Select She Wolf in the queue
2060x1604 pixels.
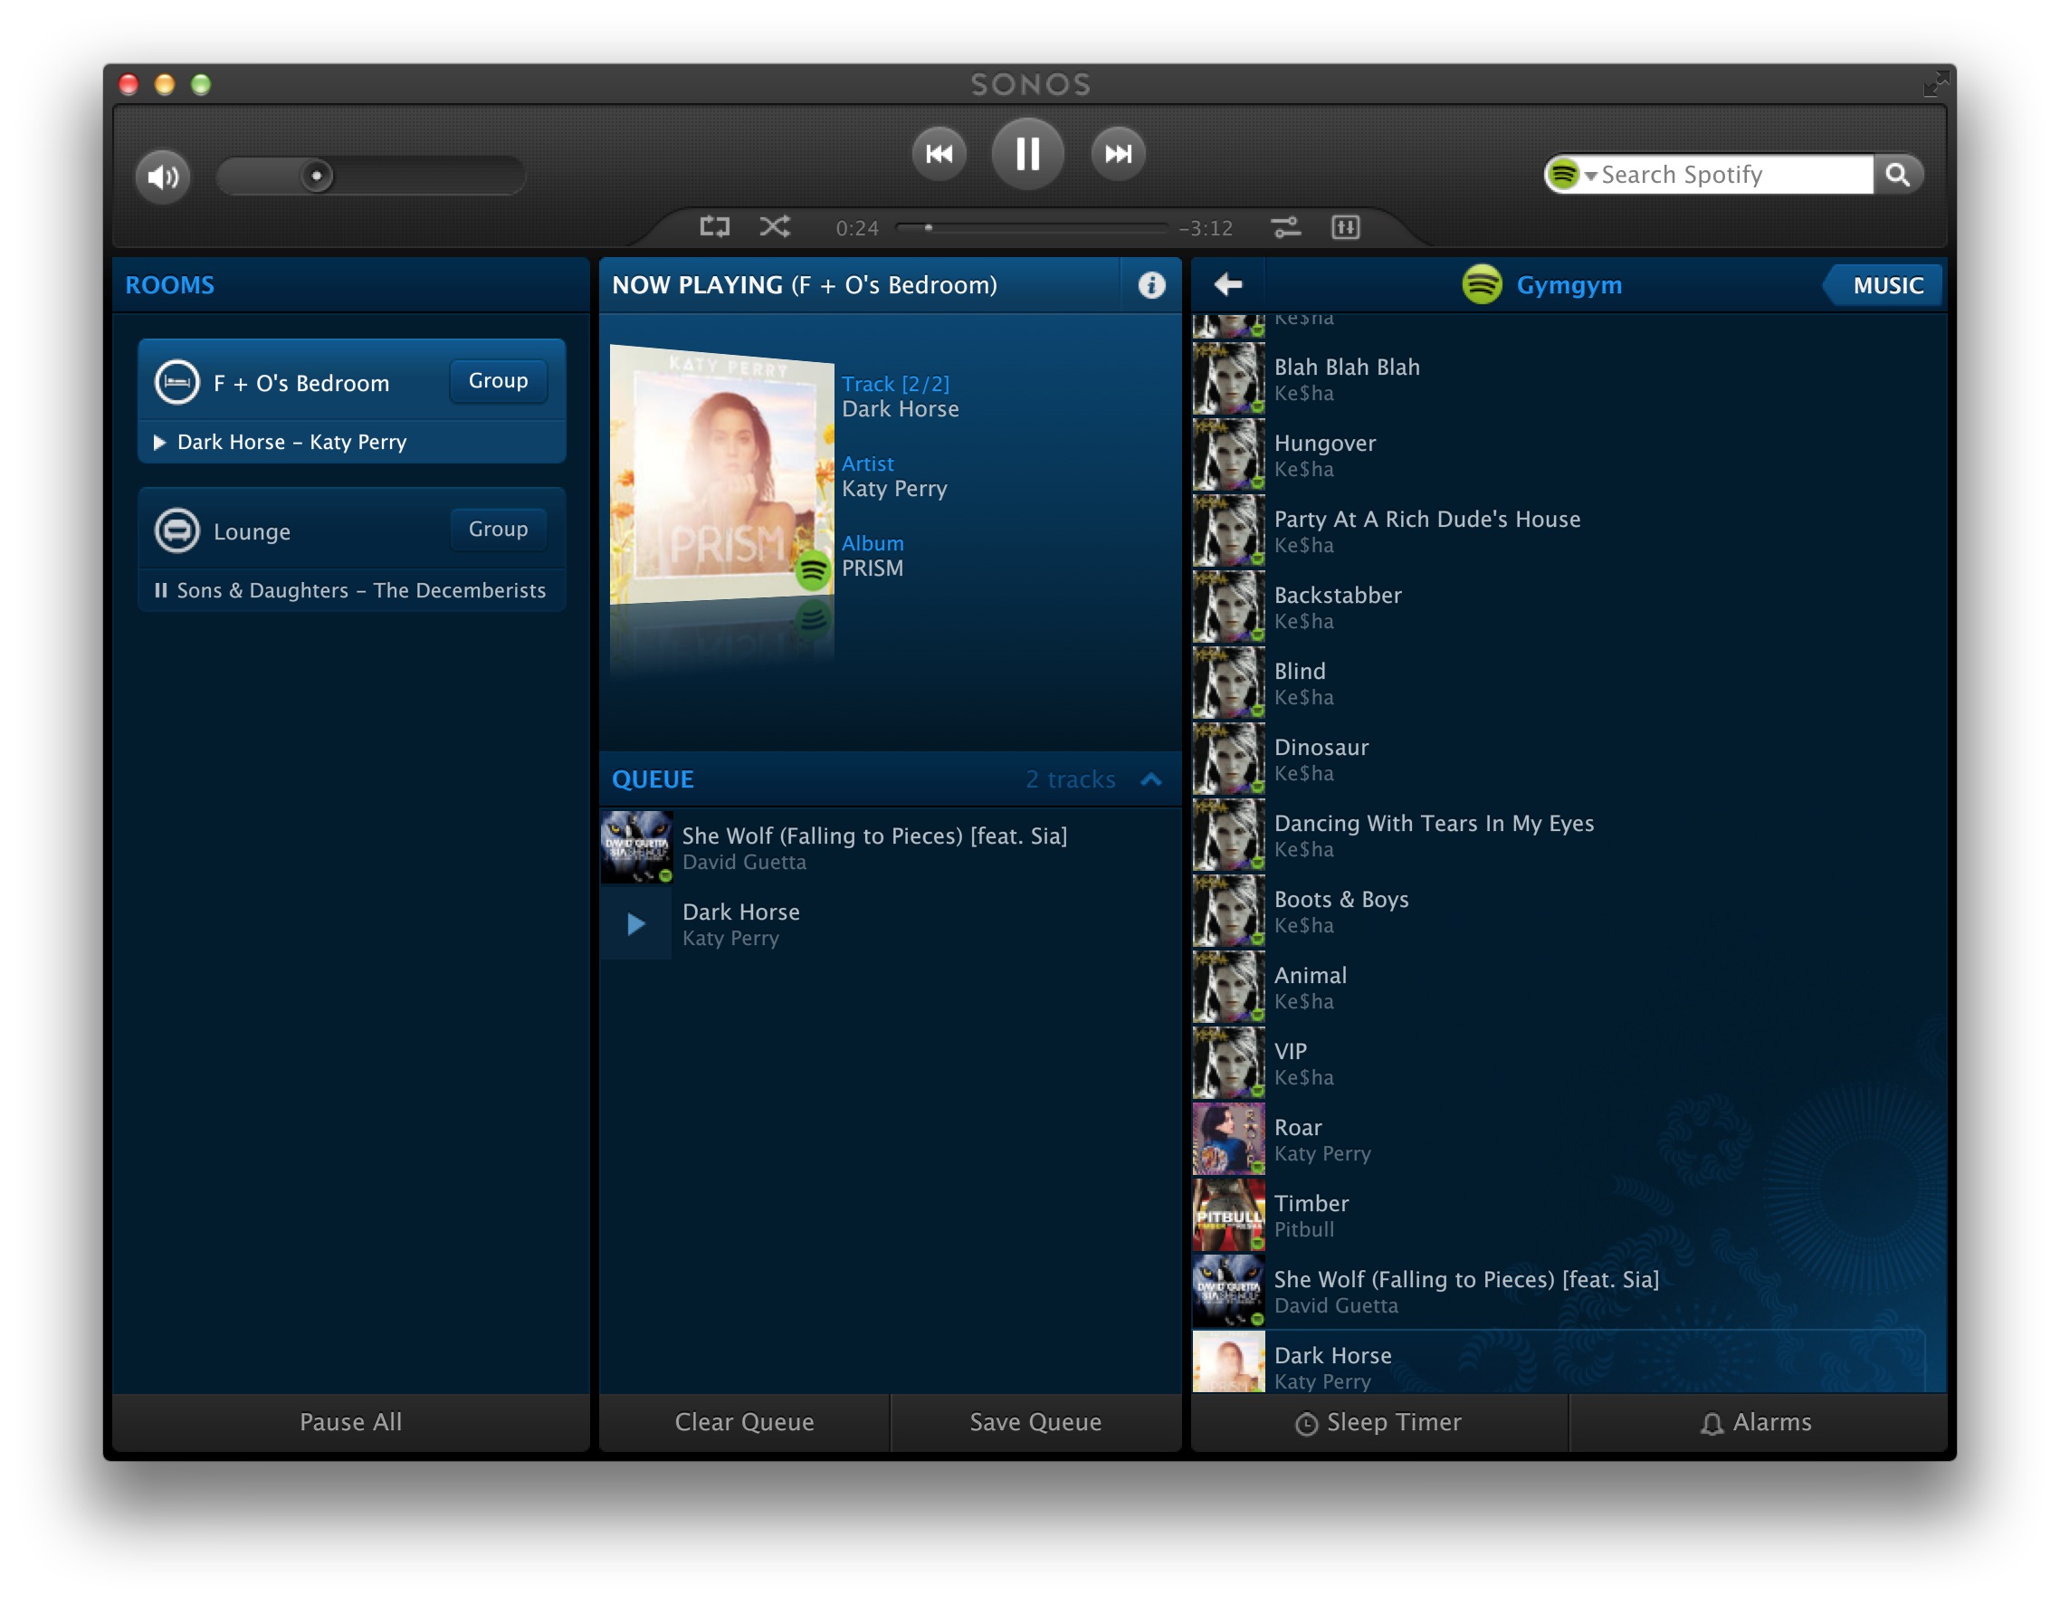coord(890,847)
